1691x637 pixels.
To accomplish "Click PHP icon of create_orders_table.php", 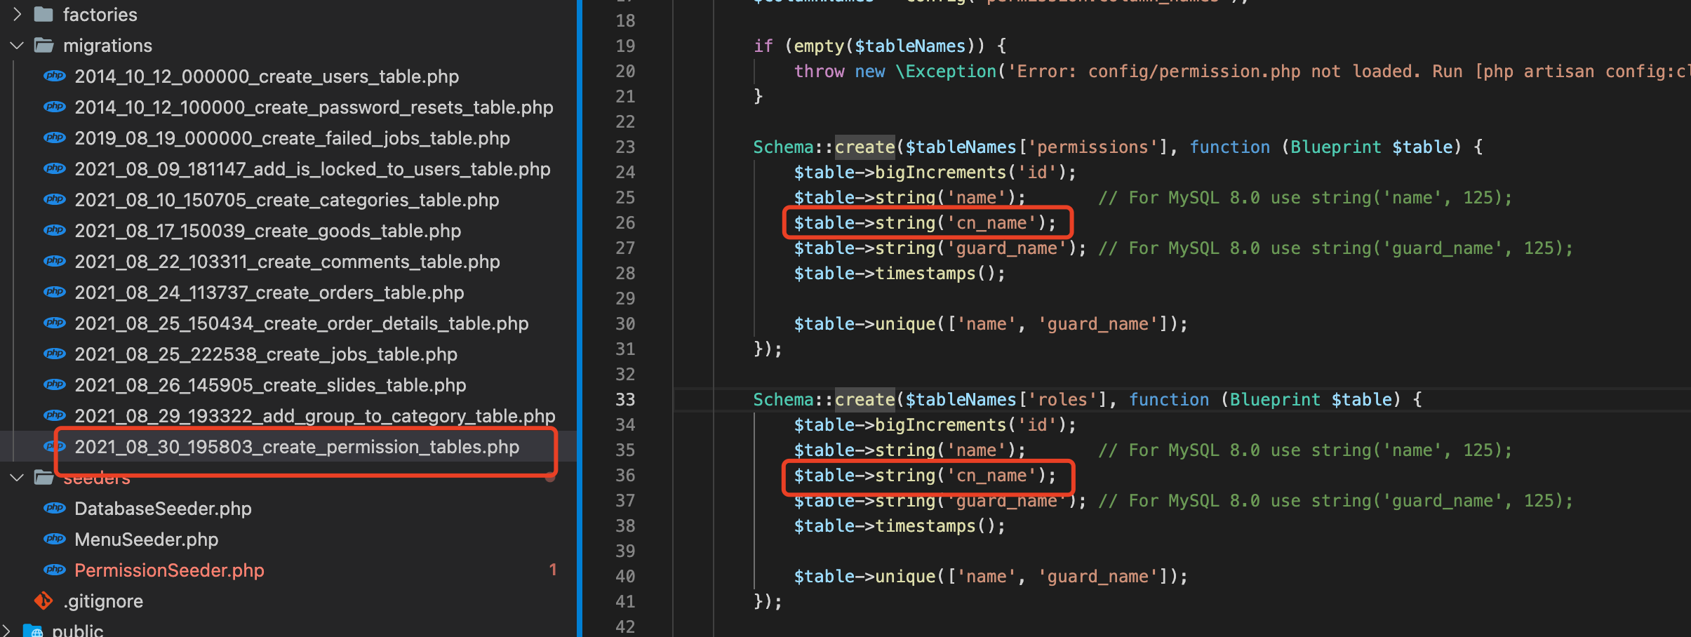I will pos(55,293).
